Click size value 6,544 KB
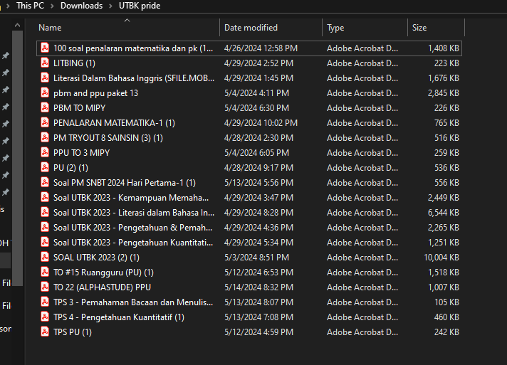This screenshot has width=507, height=365. coord(444,213)
